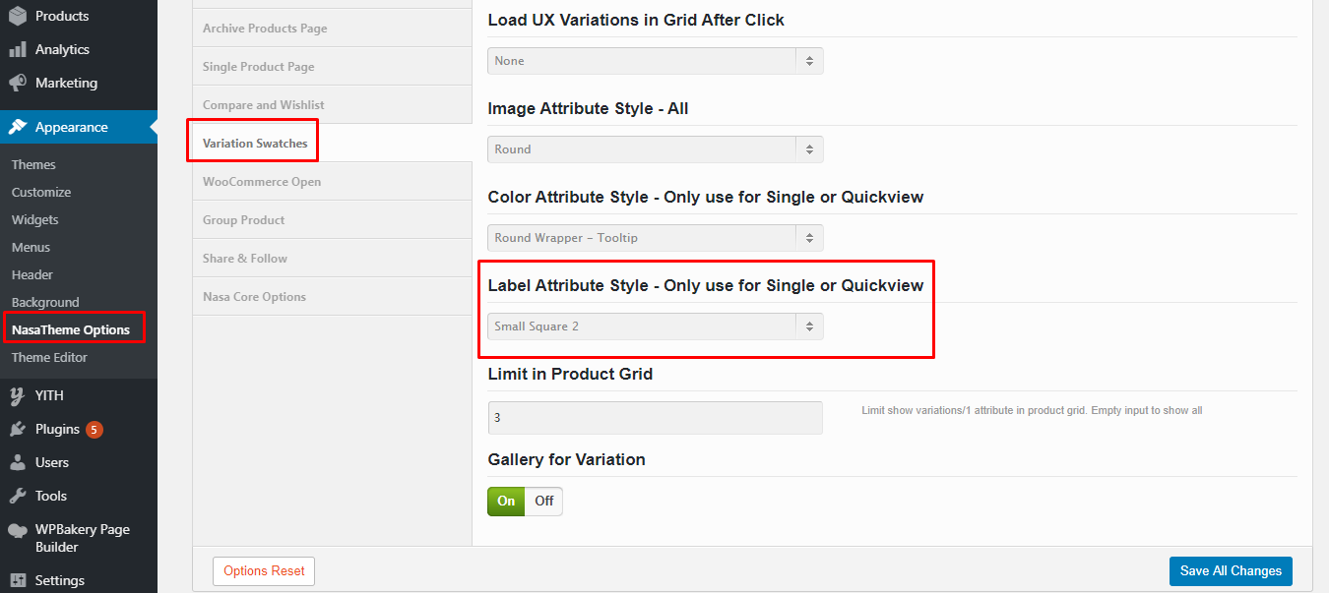The height and width of the screenshot is (593, 1329).
Task: Click the Appearance paintbrush icon
Action: coord(18,127)
